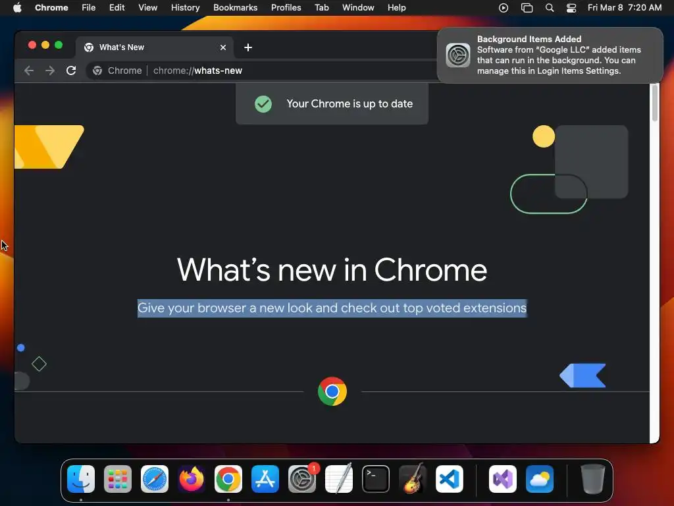Open Control Center from menu bar

click(x=571, y=7)
